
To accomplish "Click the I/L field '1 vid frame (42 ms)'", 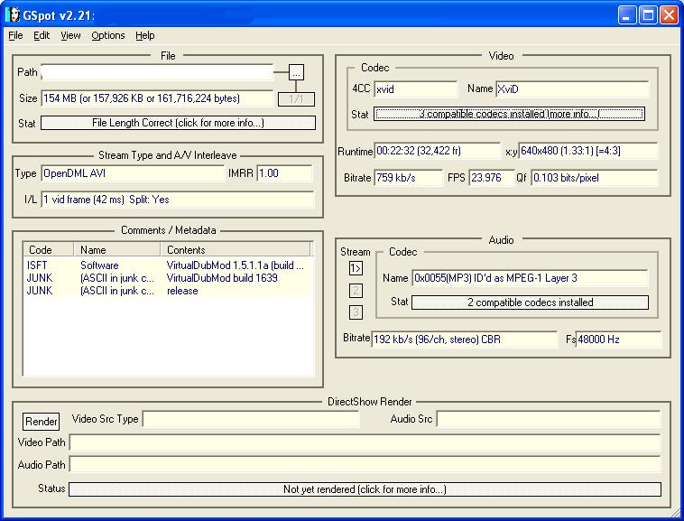I will click(x=177, y=200).
